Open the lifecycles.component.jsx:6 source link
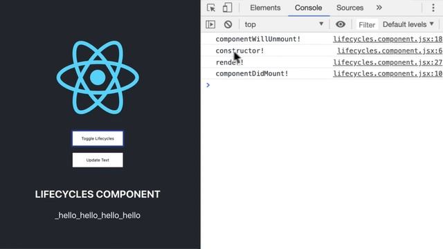Image resolution: width=443 pixels, height=249 pixels. click(390, 50)
